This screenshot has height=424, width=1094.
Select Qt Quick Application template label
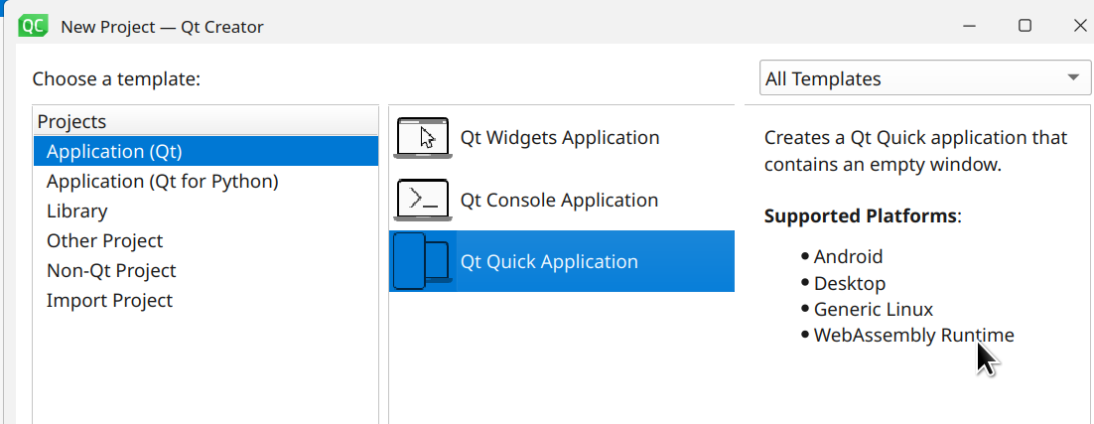pos(549,262)
